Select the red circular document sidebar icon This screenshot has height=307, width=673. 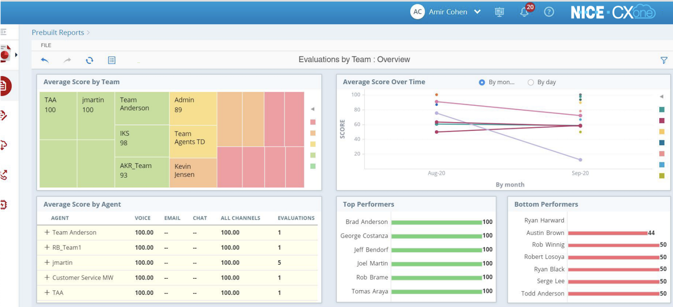5,86
